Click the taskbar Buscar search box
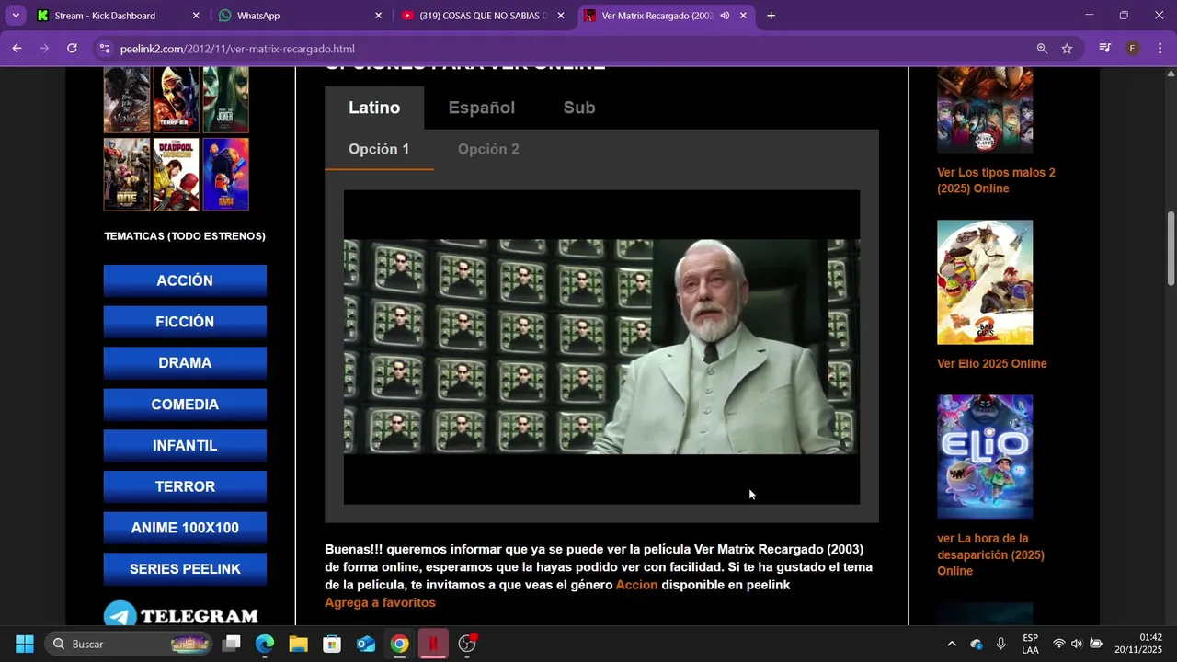Screen dimensions: 1177x662 [130, 644]
